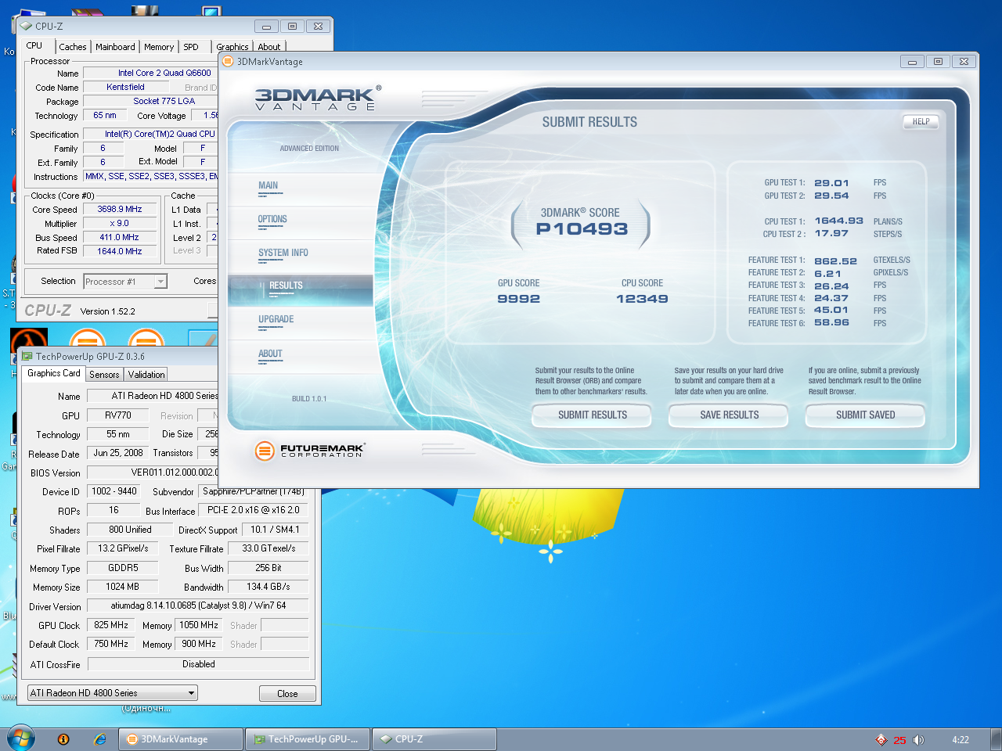Open the Windows Start menu orb
1002x751 pixels.
[x=21, y=738]
